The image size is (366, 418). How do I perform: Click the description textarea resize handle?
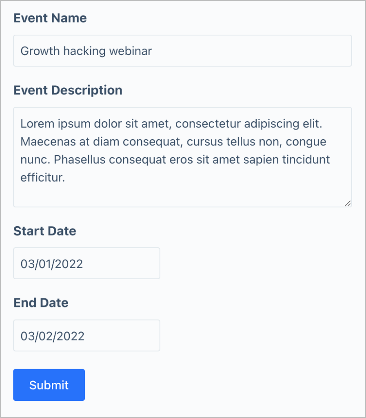click(x=348, y=203)
